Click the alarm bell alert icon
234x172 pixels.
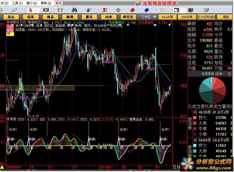coord(89,10)
